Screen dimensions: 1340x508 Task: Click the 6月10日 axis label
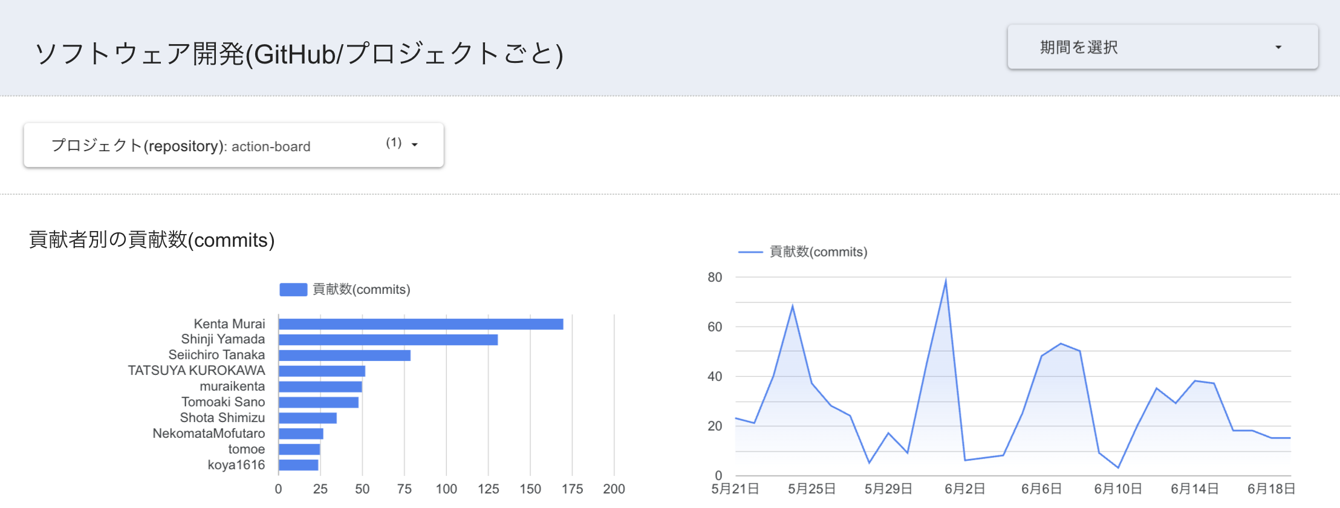[x=1118, y=489]
